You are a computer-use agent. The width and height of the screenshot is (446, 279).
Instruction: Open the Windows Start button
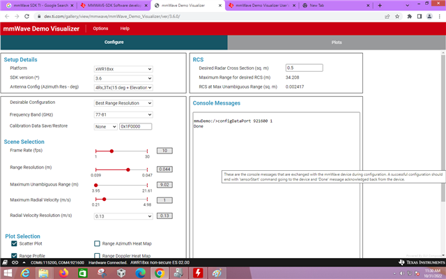(8, 273)
